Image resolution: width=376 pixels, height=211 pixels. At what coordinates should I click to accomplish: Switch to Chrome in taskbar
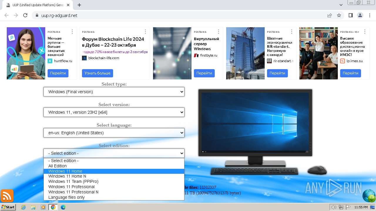coord(53,207)
